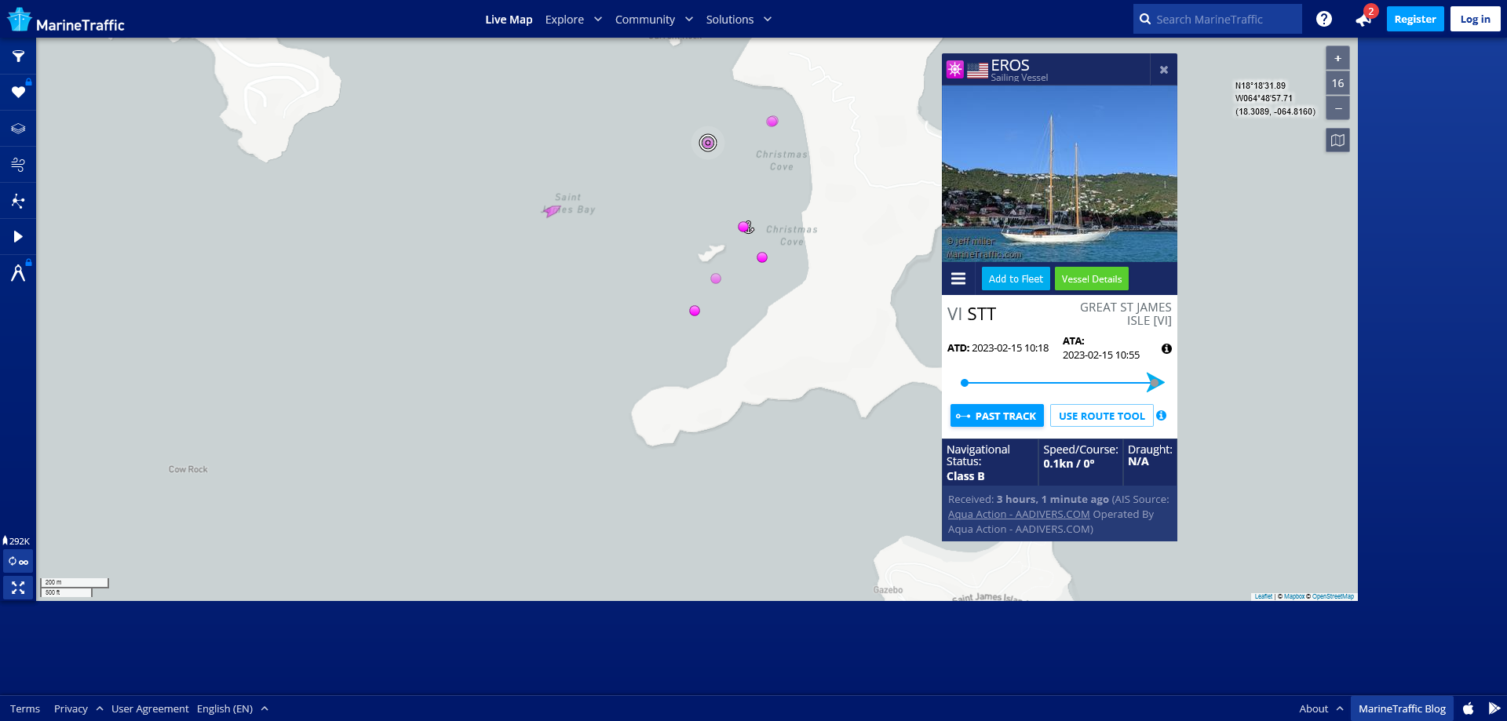Image resolution: width=1507 pixels, height=721 pixels.
Task: Click USE ROUTE TOOL button
Action: click(1102, 416)
